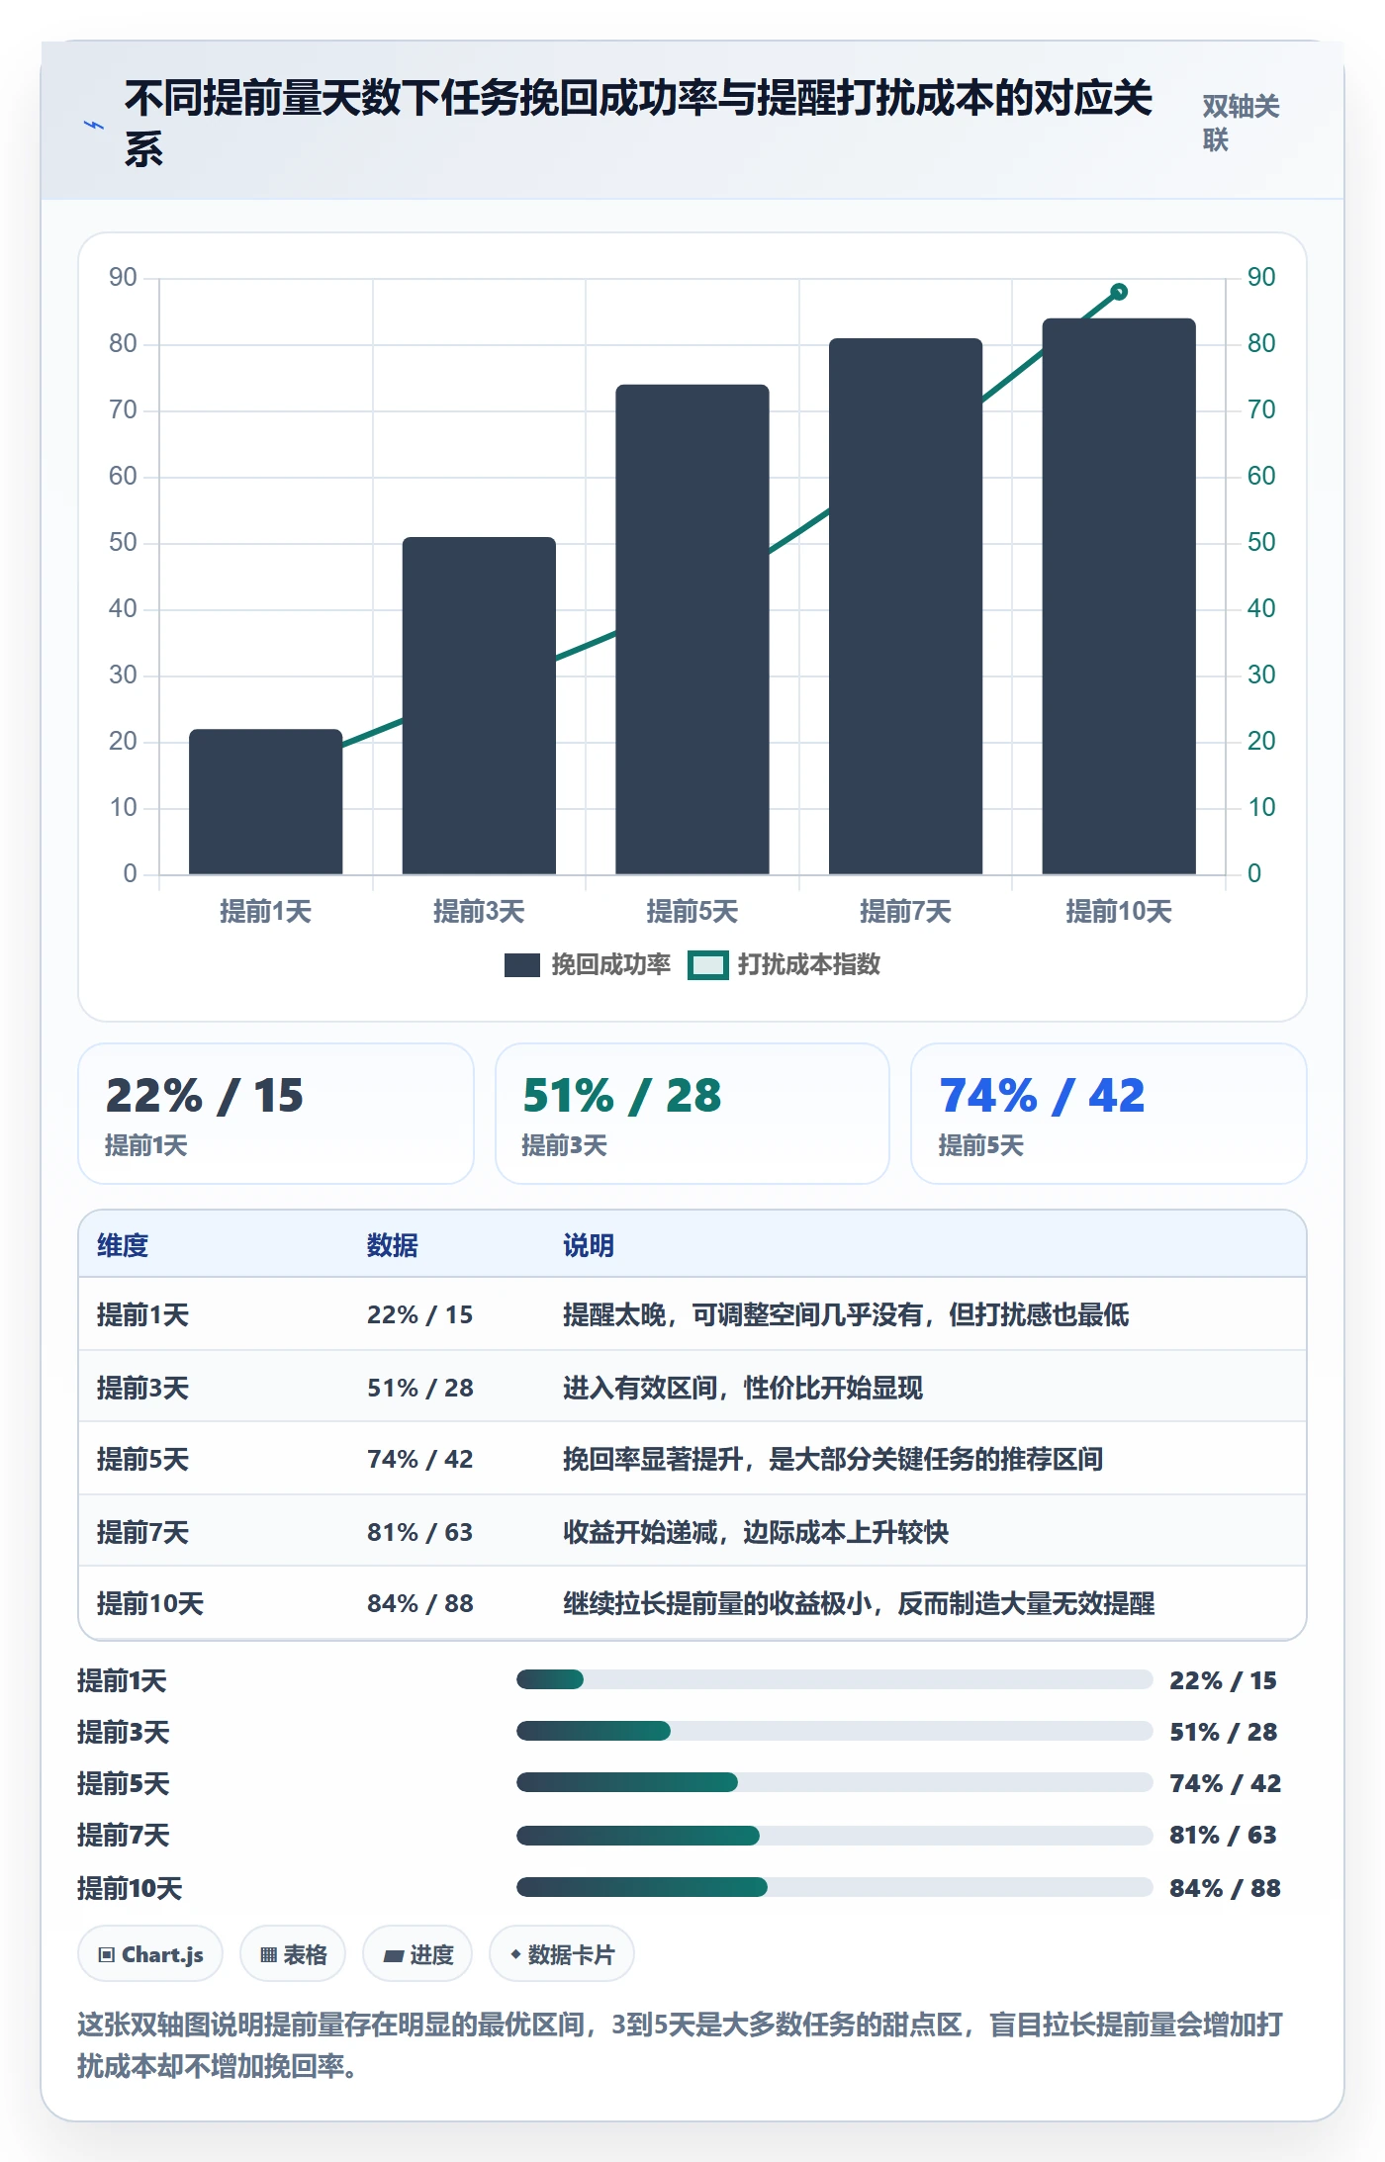1385x2162 pixels.
Task: Open the 74% / 42 data card
Action: (1109, 1114)
